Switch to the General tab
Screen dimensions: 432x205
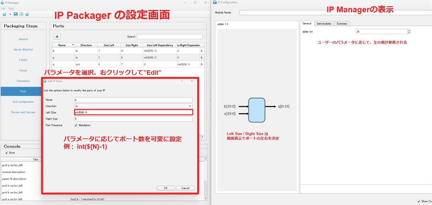(307, 24)
